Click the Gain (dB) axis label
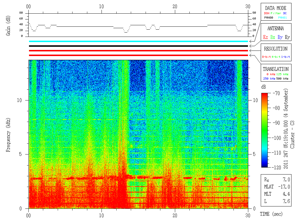 (8, 26)
